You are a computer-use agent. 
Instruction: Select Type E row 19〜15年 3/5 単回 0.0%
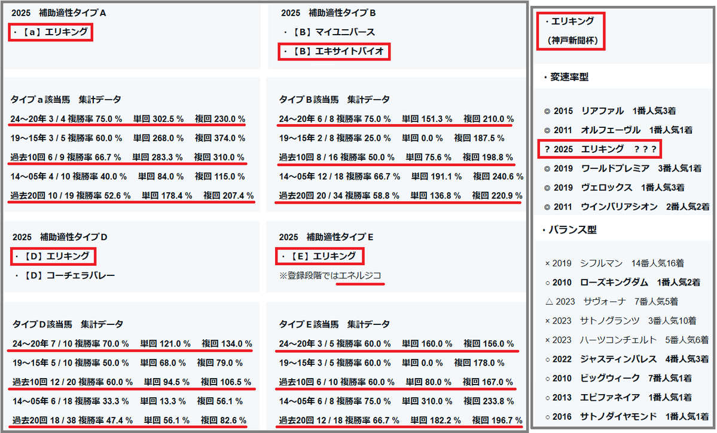[x=392, y=363]
